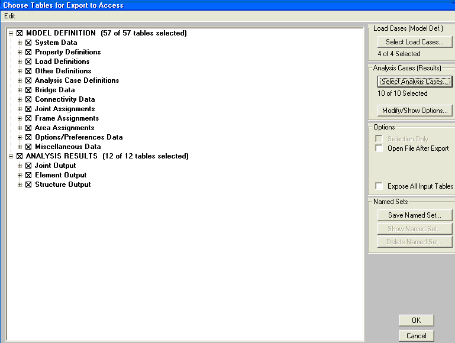455x343 pixels.
Task: Click the '4 of 4 Selected' text
Action: (399, 54)
